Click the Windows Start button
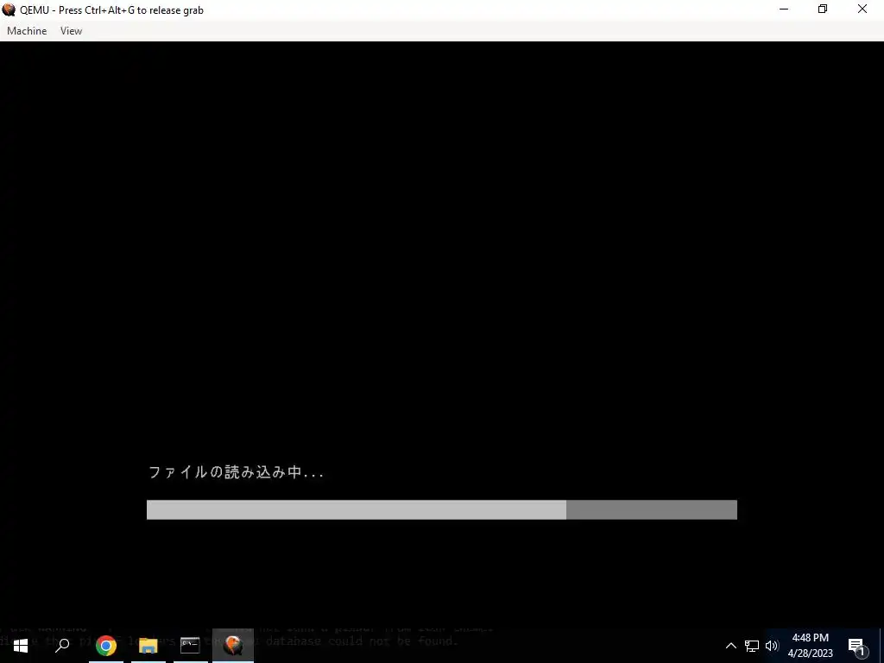This screenshot has height=663, width=884. point(21,646)
